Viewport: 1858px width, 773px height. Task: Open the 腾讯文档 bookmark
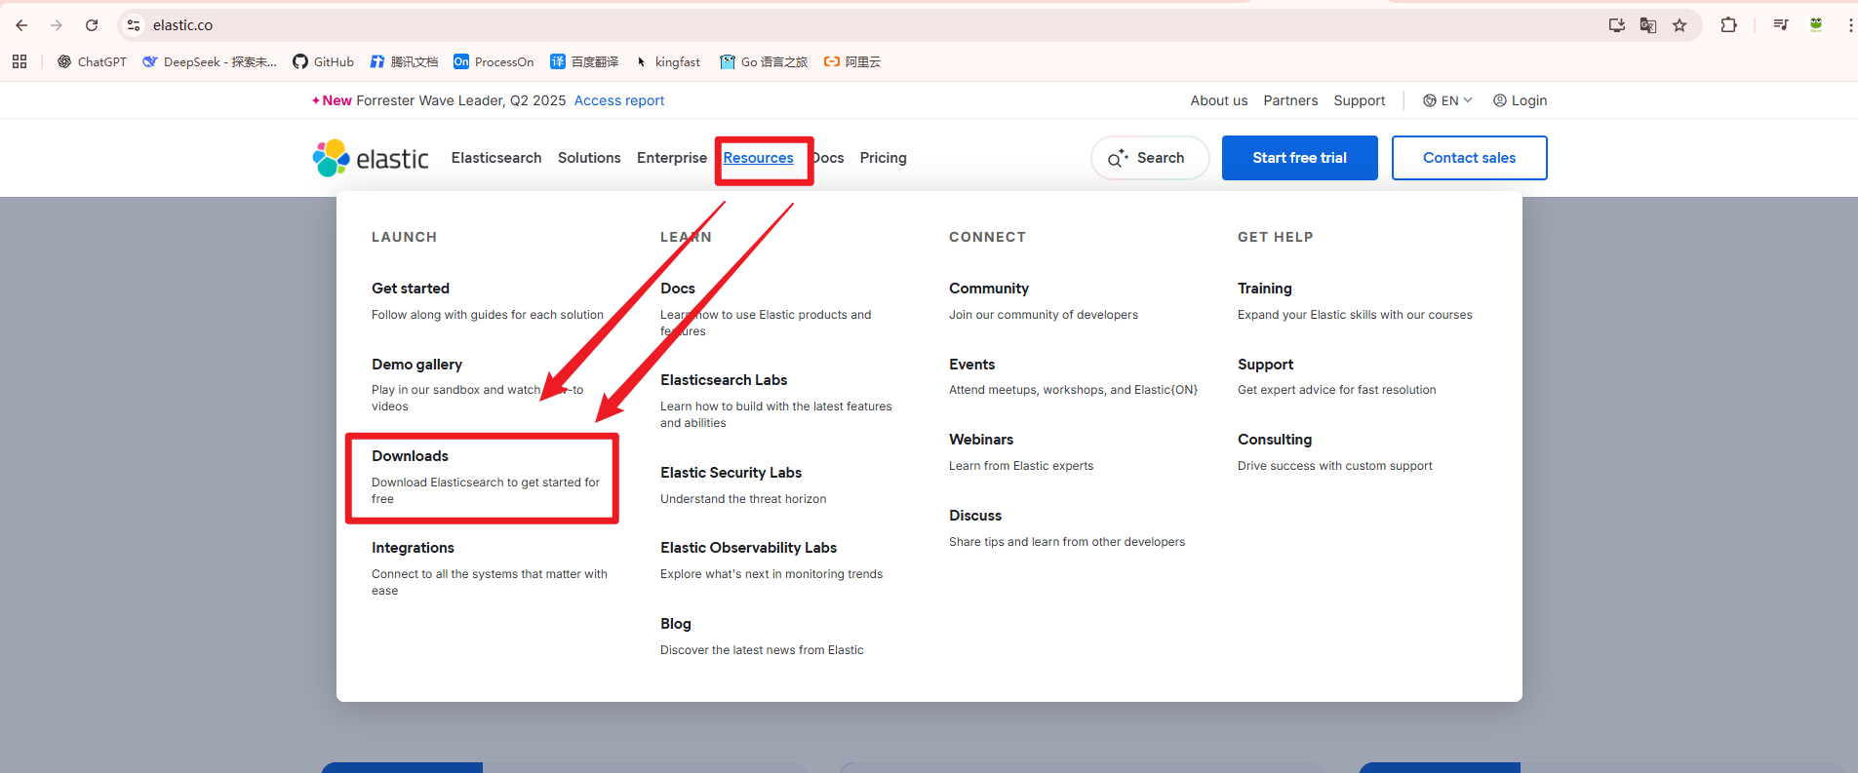coord(404,61)
